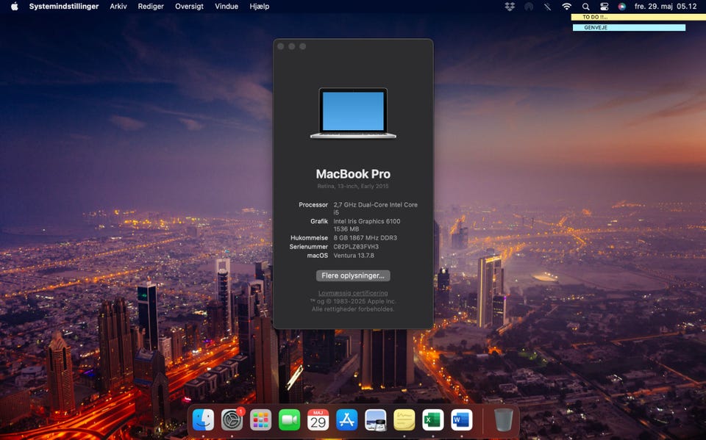Open the App Store from the Dock
Screen dimensions: 706x440
[x=346, y=420]
